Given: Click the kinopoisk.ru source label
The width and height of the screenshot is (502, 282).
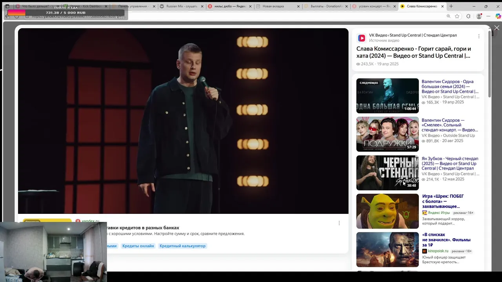Looking at the screenshot, I should click(438, 251).
